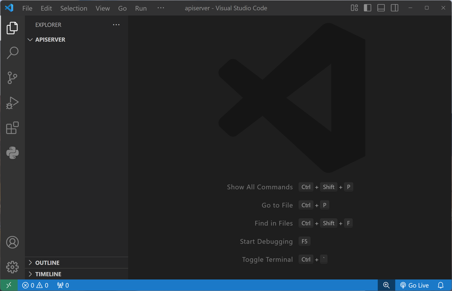This screenshot has height=291, width=452.
Task: Open the Run menu
Action: (x=141, y=8)
